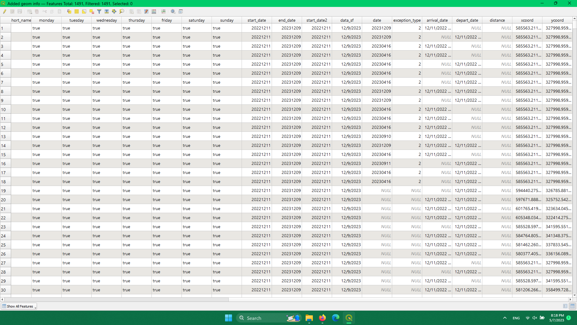The width and height of the screenshot is (577, 325).
Task: Click xcoord cell 601765.419 in row 21
Action: point(527,209)
